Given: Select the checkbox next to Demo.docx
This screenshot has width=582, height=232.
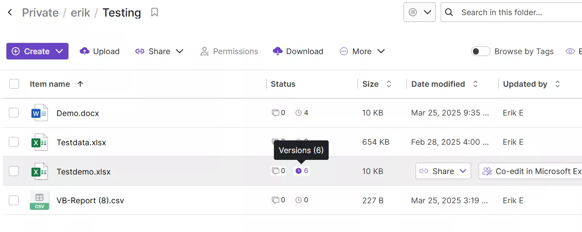Looking at the screenshot, I should pos(14,113).
